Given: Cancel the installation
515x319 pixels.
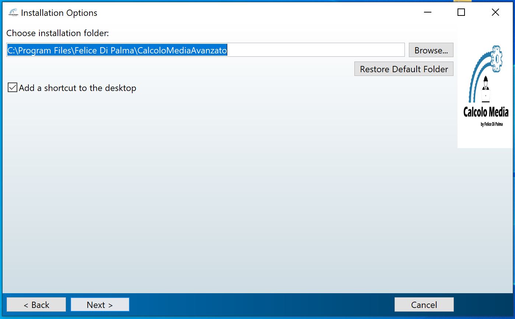Looking at the screenshot, I should click(x=424, y=305).
